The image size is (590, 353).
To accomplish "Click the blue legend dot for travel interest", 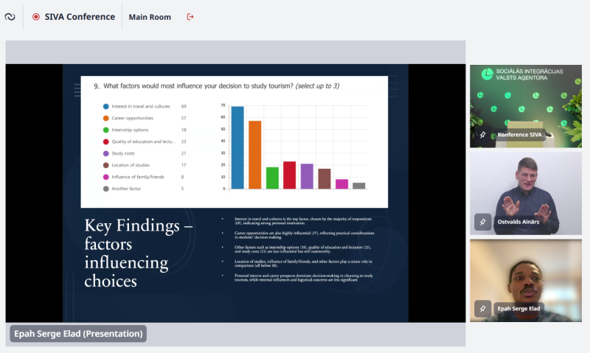I will [x=106, y=106].
